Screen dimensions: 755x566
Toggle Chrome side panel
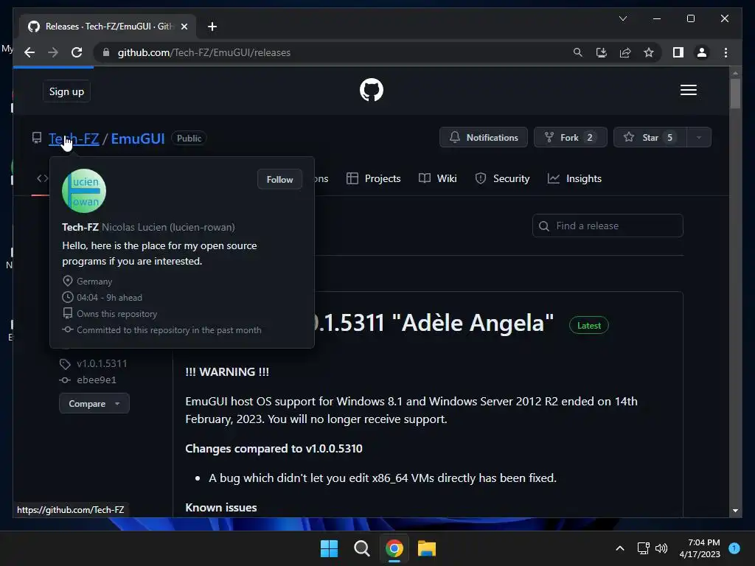(x=678, y=52)
